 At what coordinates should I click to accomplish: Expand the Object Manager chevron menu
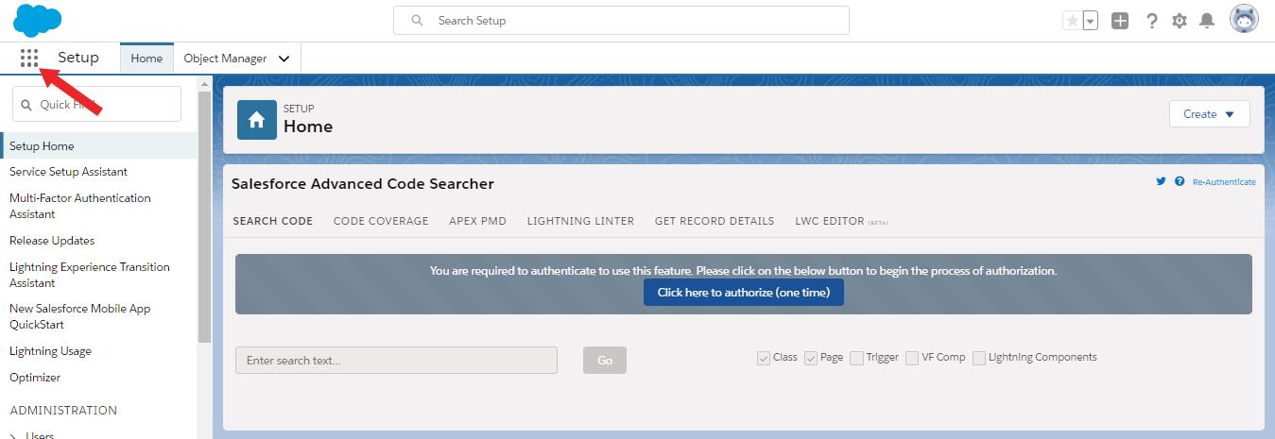point(284,59)
